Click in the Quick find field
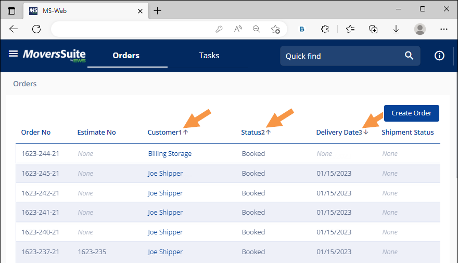458x263 pixels. (341, 56)
